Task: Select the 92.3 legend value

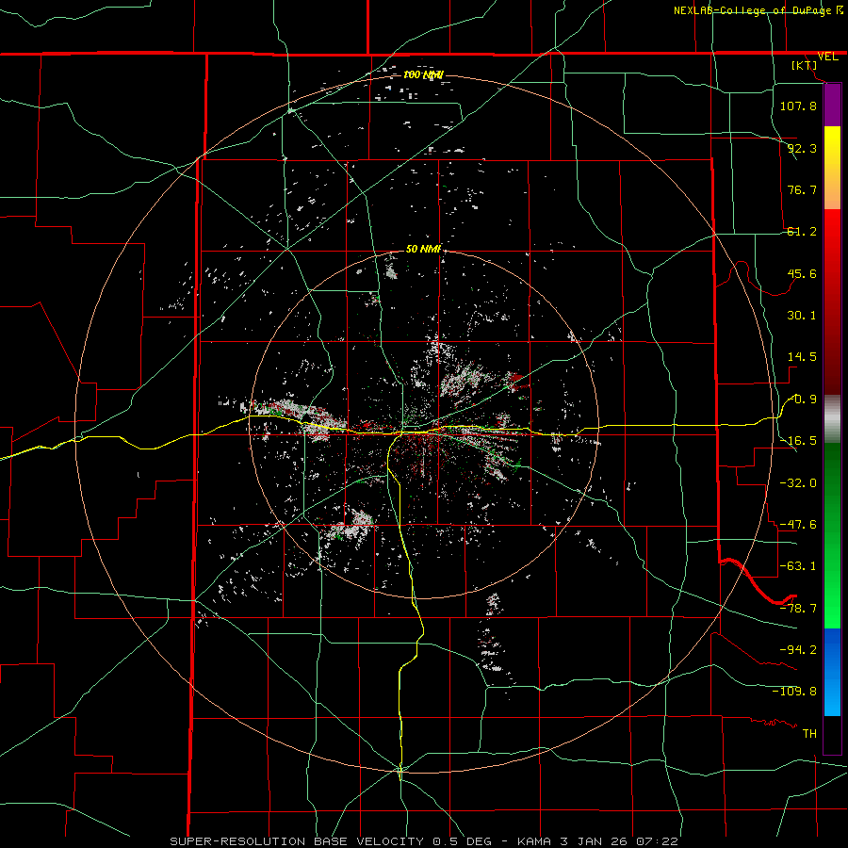Action: pyautogui.click(x=802, y=148)
